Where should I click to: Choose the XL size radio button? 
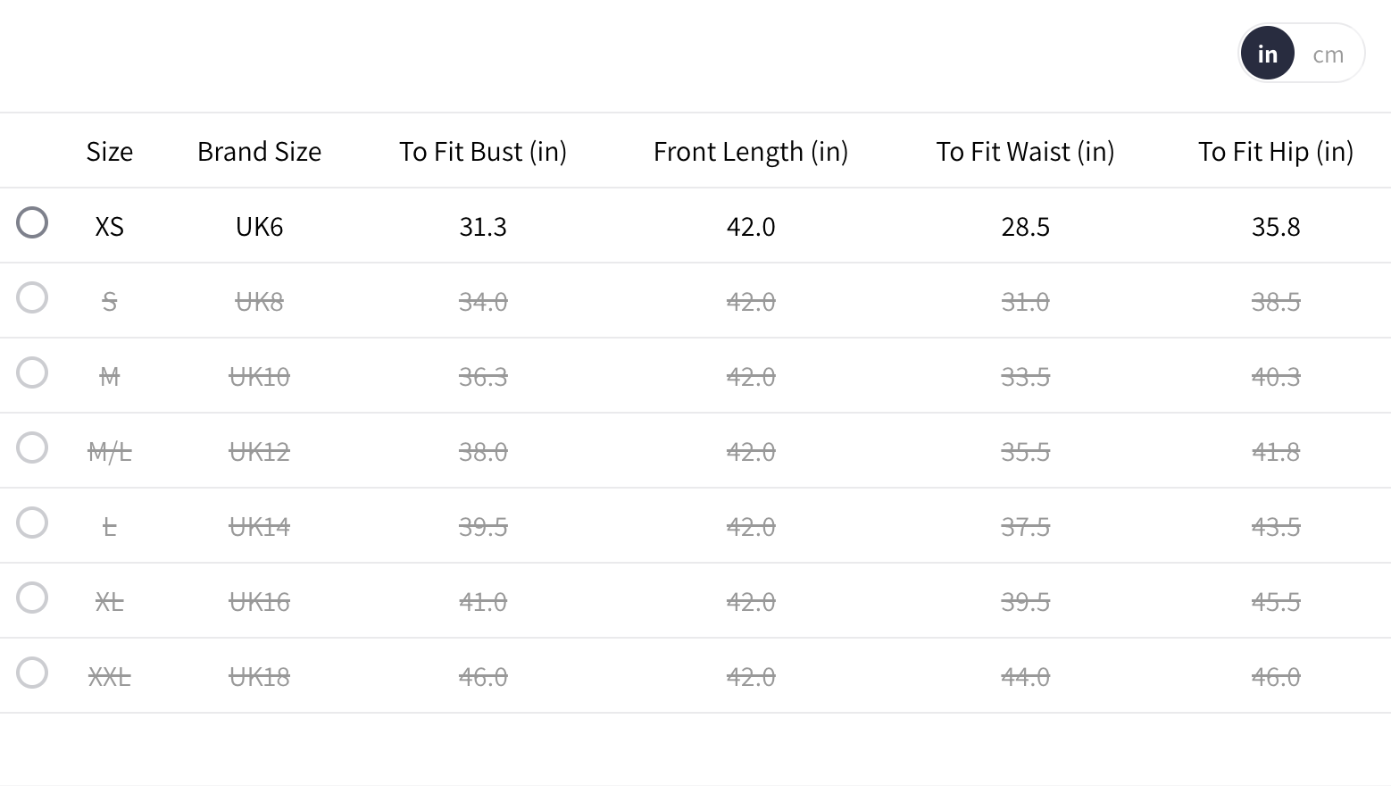32,598
